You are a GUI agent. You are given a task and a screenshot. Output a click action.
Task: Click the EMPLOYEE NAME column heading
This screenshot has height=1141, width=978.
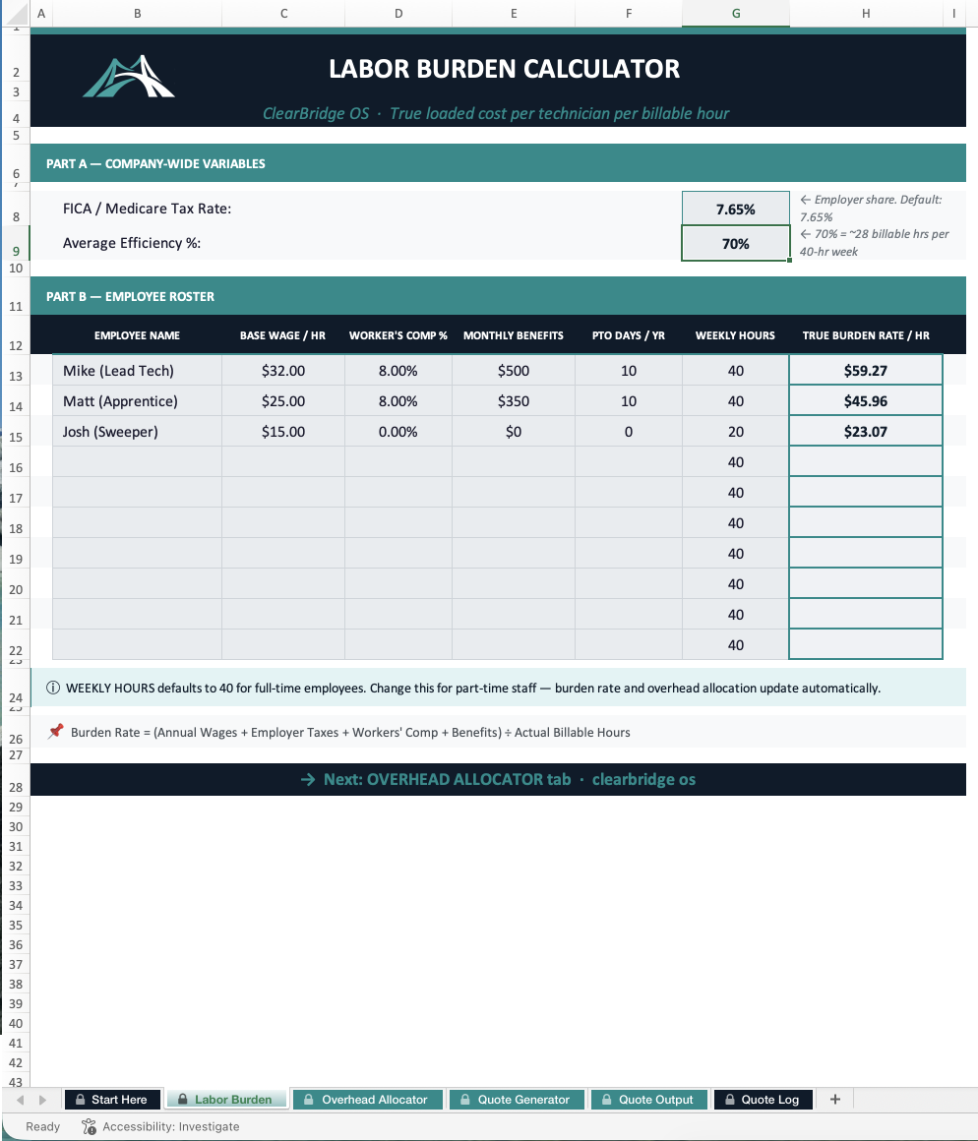[137, 335]
